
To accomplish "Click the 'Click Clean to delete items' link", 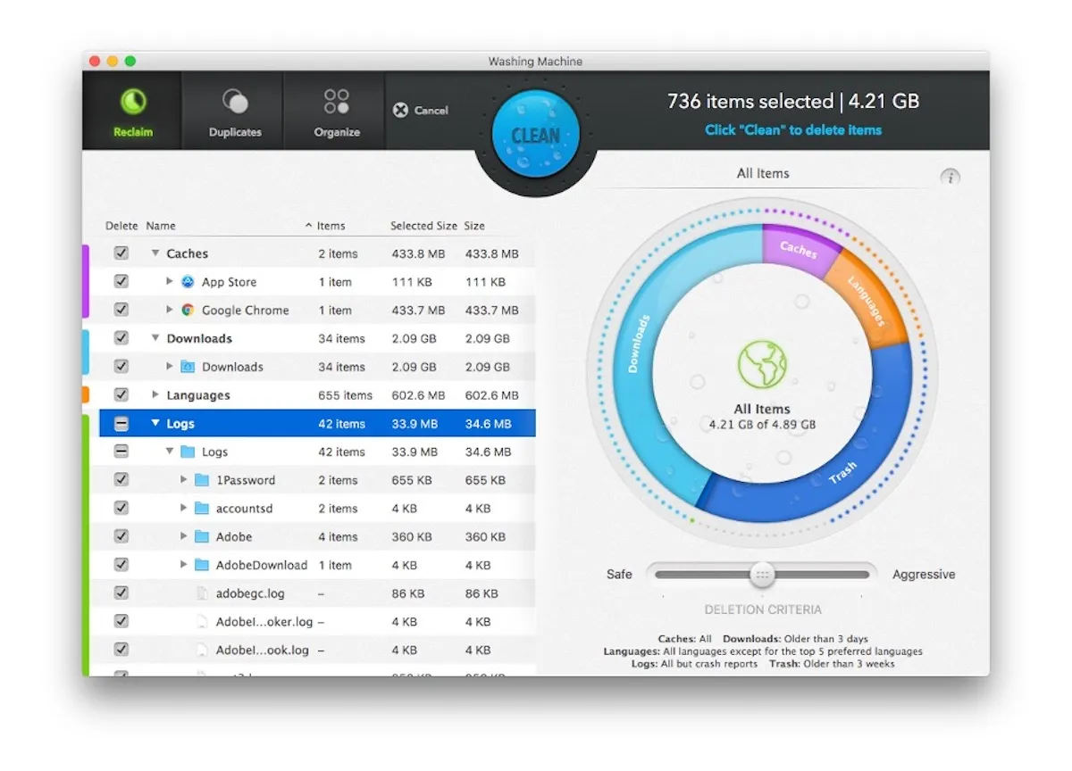I will tap(794, 129).
